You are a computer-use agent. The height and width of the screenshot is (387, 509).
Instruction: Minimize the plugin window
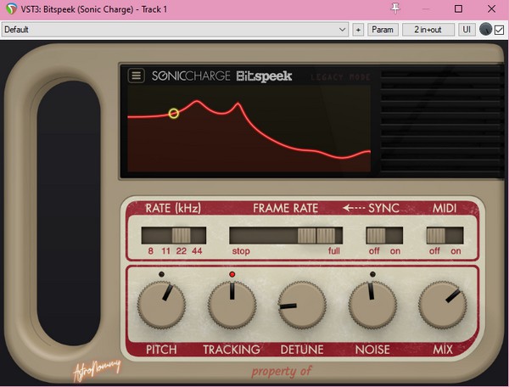point(426,9)
